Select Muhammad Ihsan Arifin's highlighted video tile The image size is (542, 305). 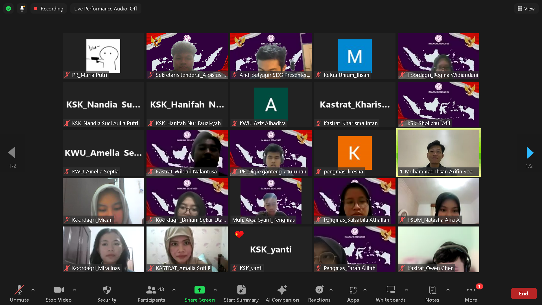tap(438, 152)
